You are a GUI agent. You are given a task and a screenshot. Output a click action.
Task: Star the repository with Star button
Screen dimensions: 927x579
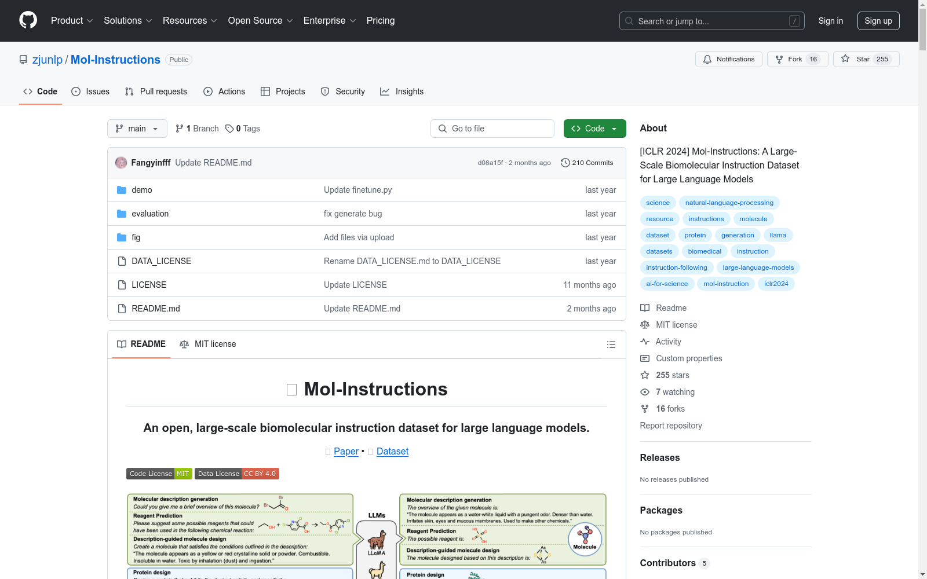point(866,59)
